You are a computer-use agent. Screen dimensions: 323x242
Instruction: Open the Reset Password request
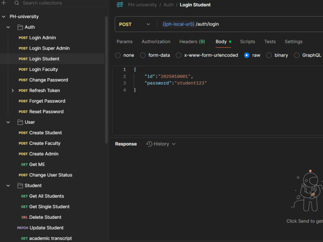click(x=41, y=112)
